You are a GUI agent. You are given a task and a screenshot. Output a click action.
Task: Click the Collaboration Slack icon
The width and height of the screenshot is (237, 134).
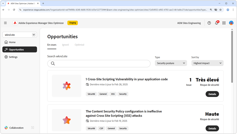click(6, 128)
